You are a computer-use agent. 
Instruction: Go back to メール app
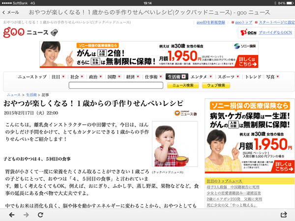tap(11, 12)
